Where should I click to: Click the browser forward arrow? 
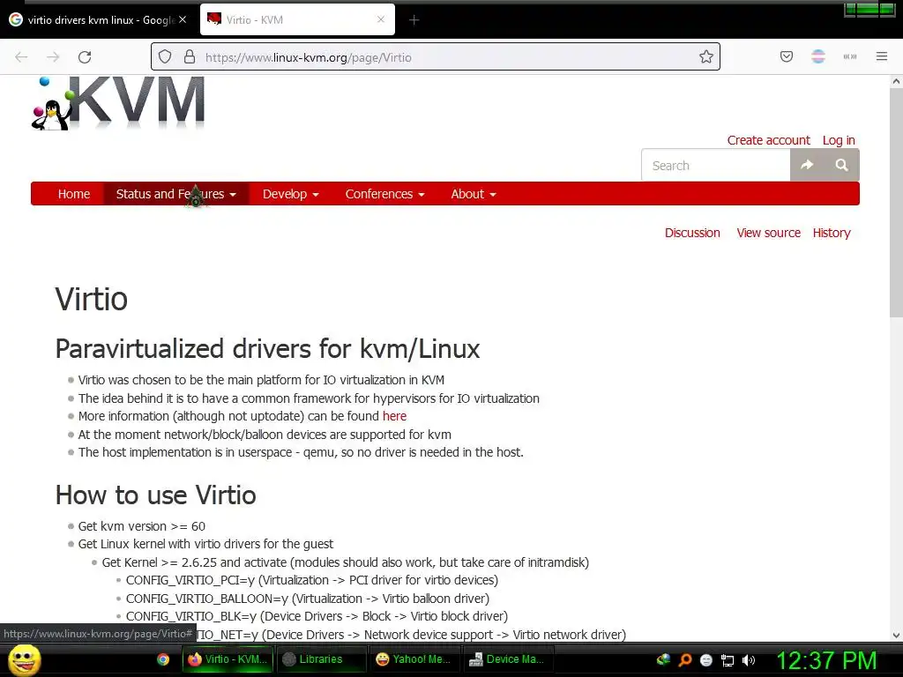click(x=53, y=57)
